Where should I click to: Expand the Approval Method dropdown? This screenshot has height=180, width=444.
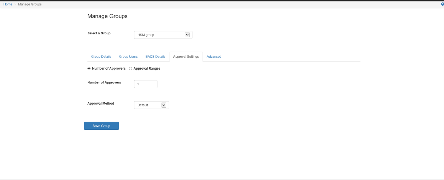pos(151,105)
